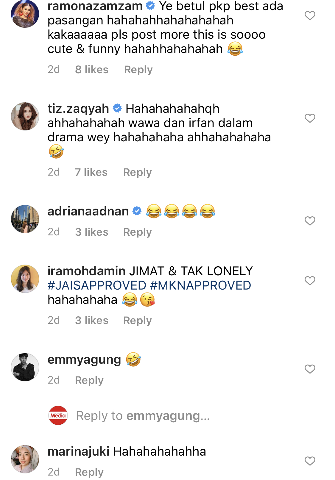Screen dimensions: 335x480
Task: Reply to tiz.zaqyah's comment
Action: coord(137,172)
